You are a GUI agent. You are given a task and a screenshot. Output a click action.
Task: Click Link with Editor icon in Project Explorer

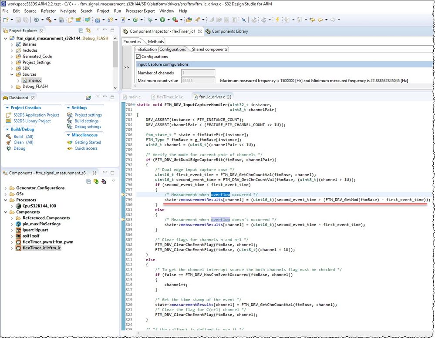[x=88, y=30]
